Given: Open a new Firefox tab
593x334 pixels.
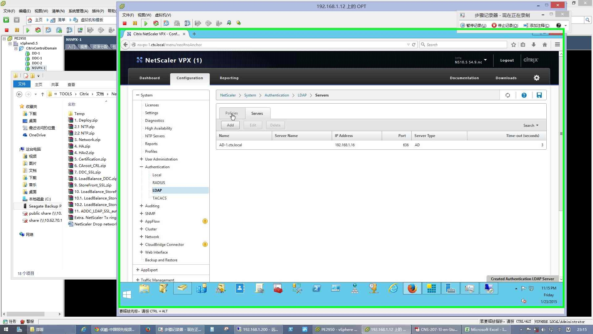Looking at the screenshot, I should [x=194, y=34].
